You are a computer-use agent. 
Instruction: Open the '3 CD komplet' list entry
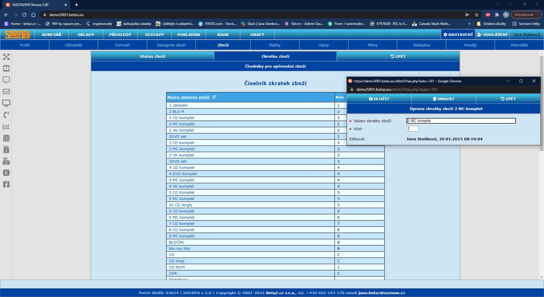pos(182,143)
